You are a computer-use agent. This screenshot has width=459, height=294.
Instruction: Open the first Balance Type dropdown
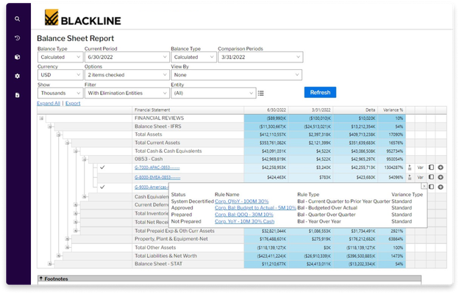[x=60, y=57]
